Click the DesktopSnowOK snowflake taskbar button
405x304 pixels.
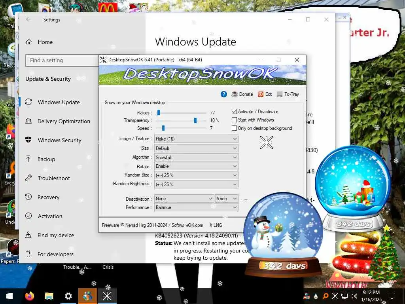(x=107, y=296)
